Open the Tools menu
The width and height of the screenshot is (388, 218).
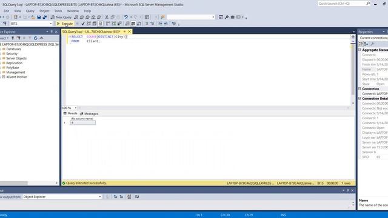point(58,11)
